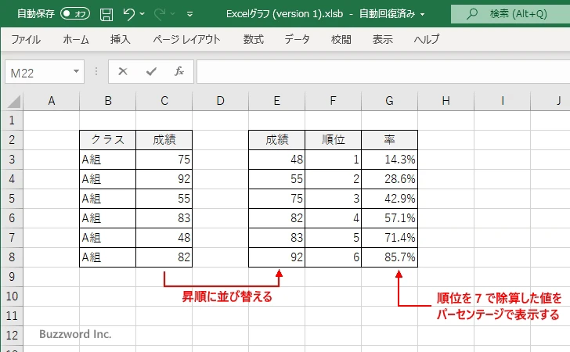Click the formula bar enter checkmark icon
The width and height of the screenshot is (570, 352).
pos(150,71)
